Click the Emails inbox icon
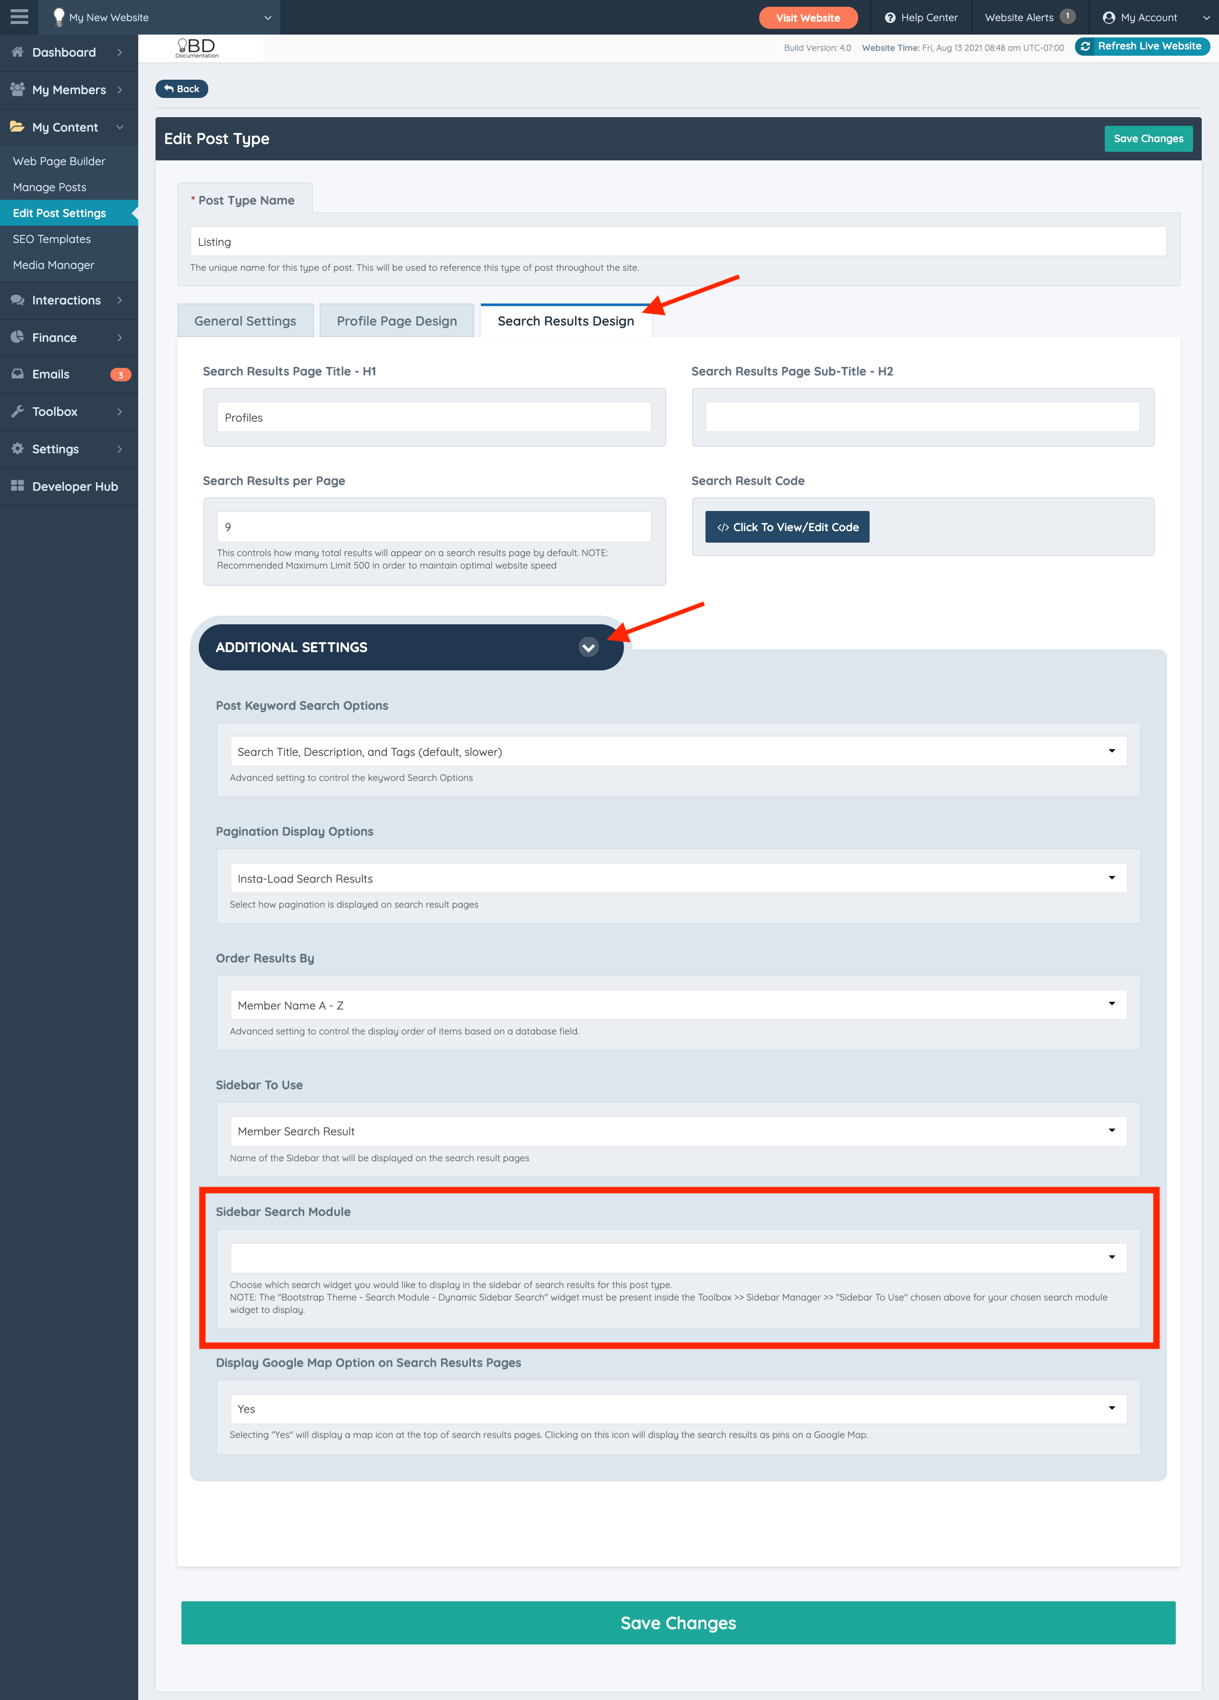 (x=17, y=374)
